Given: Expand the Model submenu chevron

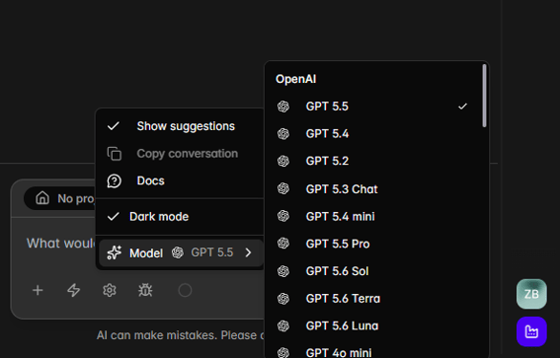Looking at the screenshot, I should pos(248,252).
